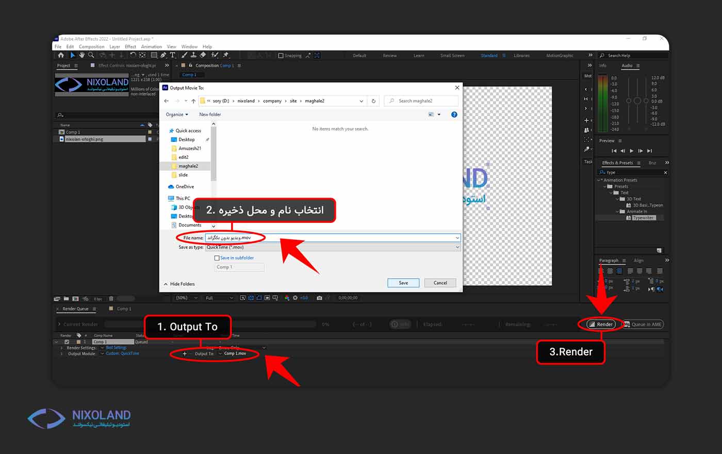The height and width of the screenshot is (454, 722).
Task: Collapse the 3D Text folder node
Action: [x=617, y=199]
